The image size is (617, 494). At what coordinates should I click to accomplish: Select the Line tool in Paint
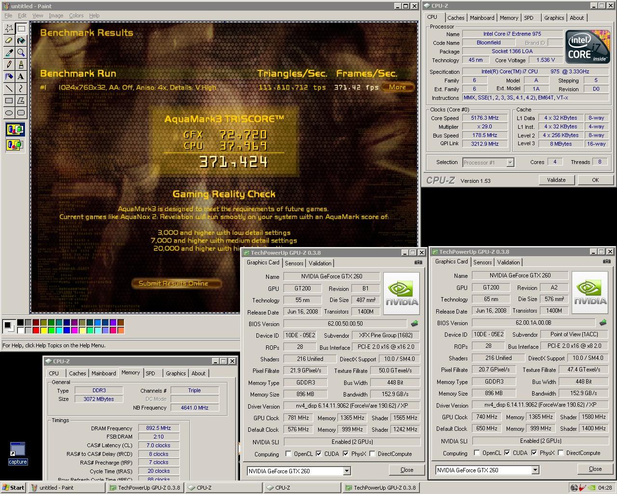click(x=9, y=89)
